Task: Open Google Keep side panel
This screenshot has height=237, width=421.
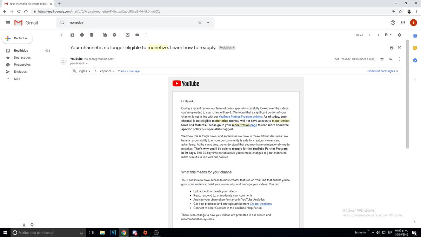Action: pos(415,48)
